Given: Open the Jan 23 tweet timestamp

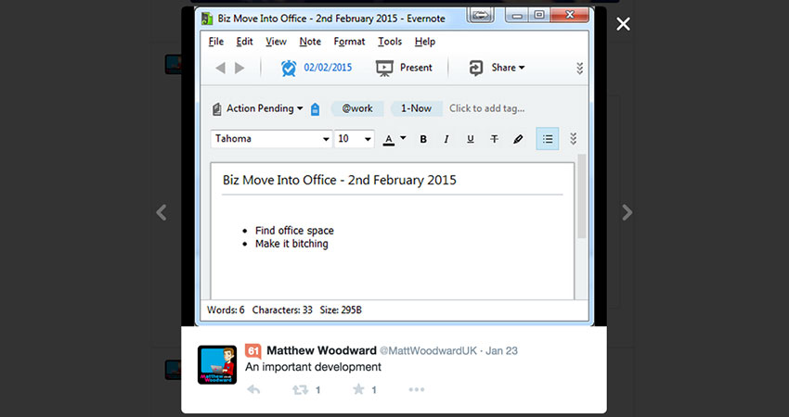Looking at the screenshot, I should (x=501, y=350).
